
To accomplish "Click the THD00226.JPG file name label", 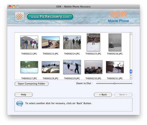I will pyautogui.click(x=115, y=54).
